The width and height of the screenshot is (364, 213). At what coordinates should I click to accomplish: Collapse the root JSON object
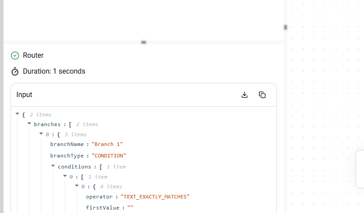(18, 114)
